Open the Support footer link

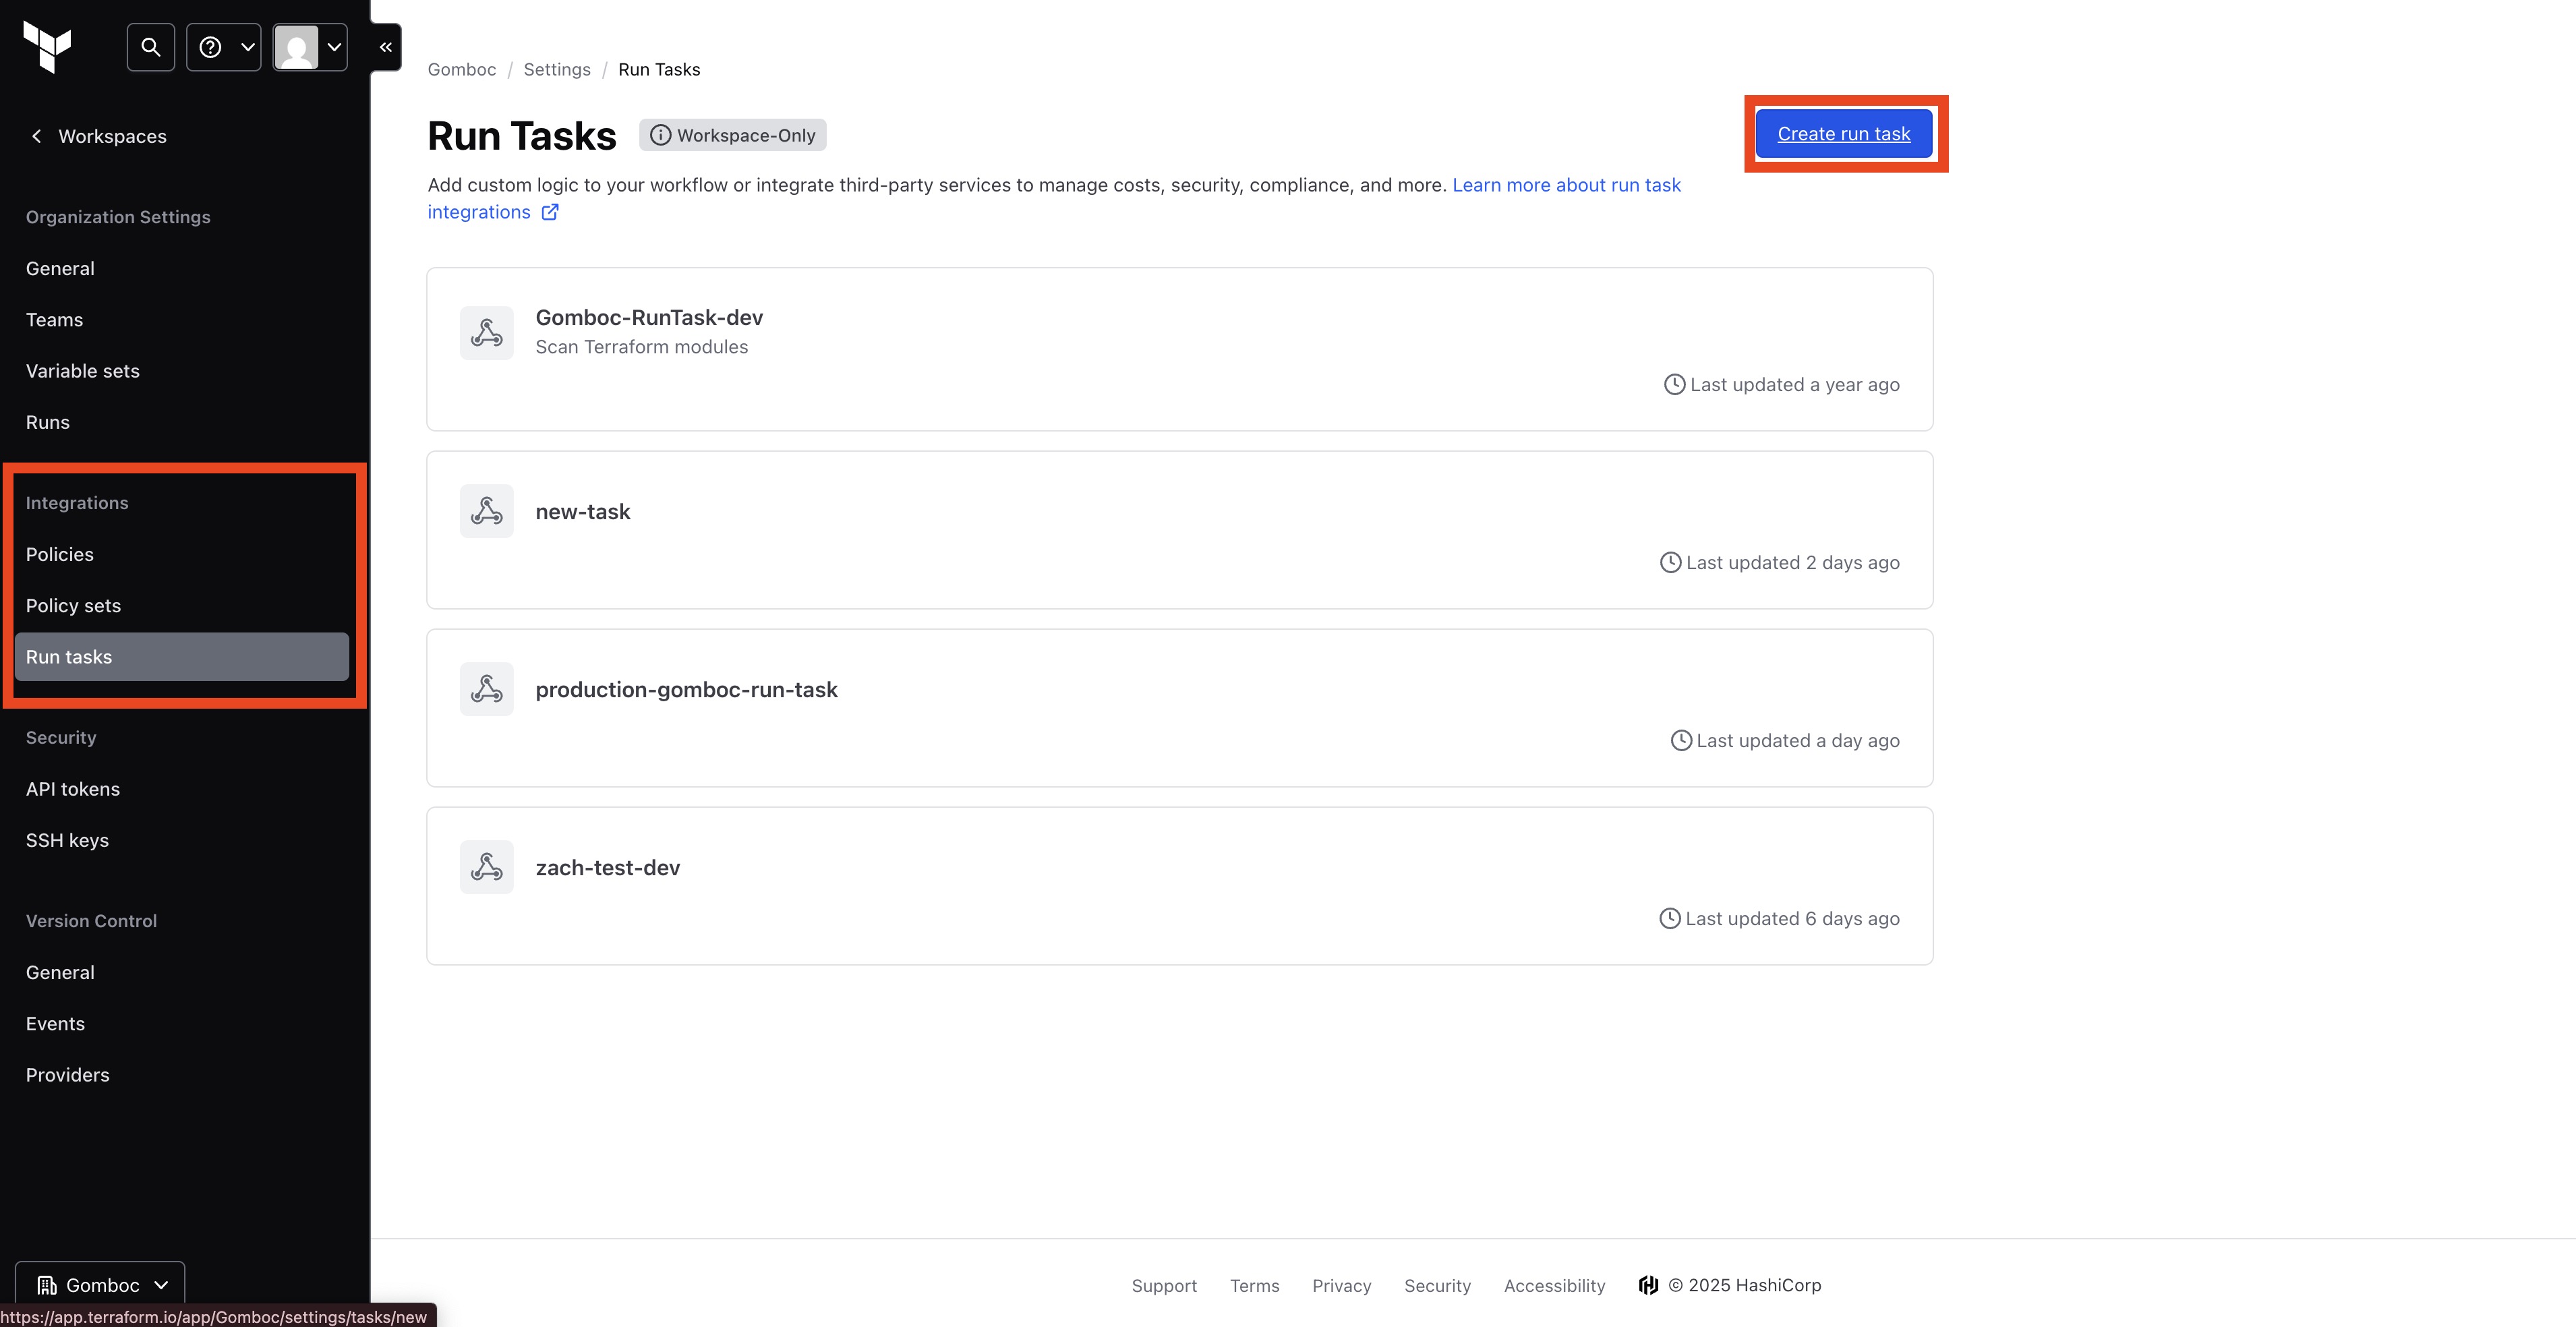point(1164,1285)
